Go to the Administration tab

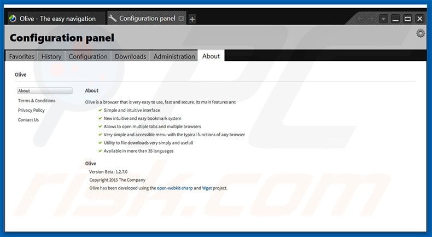point(174,56)
